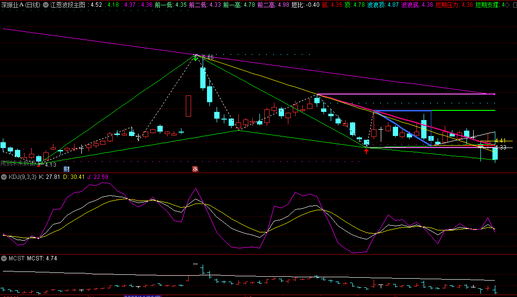The image size is (517, 297).
Task: Click the 4.52 value in the header
Action: tap(96, 5)
